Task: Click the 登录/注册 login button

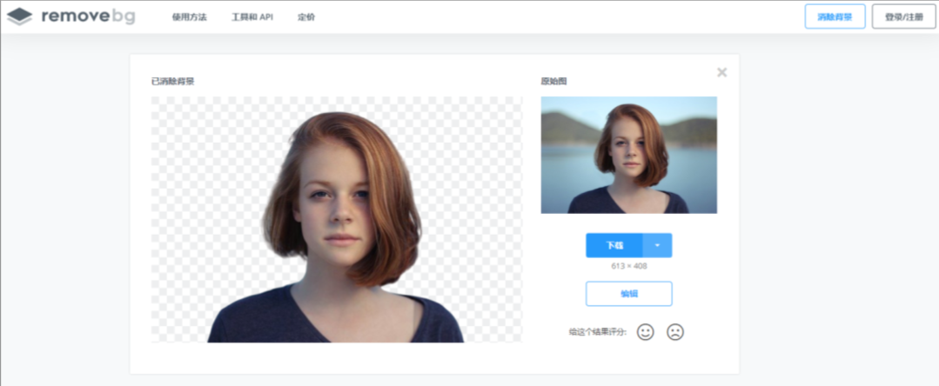Action: pyautogui.click(x=903, y=17)
